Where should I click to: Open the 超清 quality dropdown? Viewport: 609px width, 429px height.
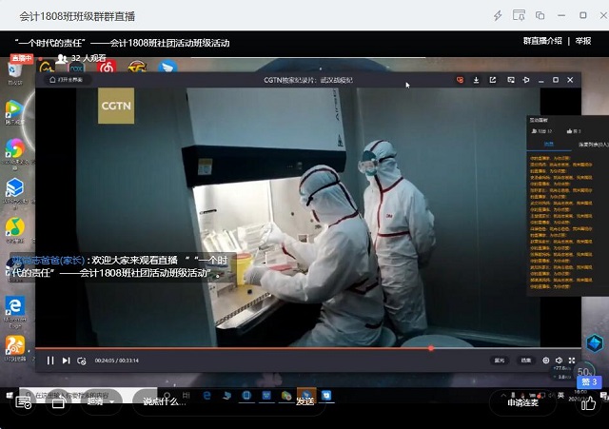click(x=101, y=402)
